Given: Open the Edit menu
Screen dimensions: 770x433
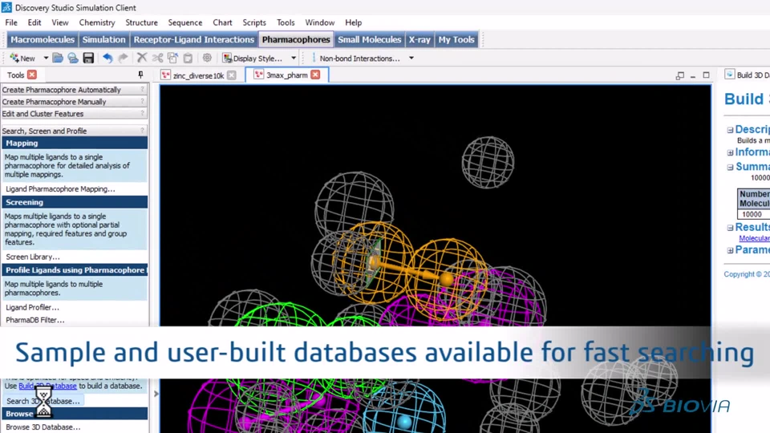Looking at the screenshot, I should click(x=34, y=22).
